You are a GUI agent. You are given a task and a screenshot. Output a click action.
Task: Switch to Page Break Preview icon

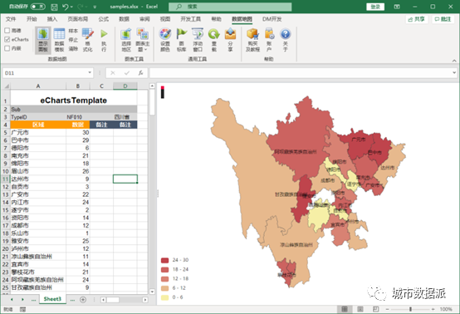tap(375, 309)
